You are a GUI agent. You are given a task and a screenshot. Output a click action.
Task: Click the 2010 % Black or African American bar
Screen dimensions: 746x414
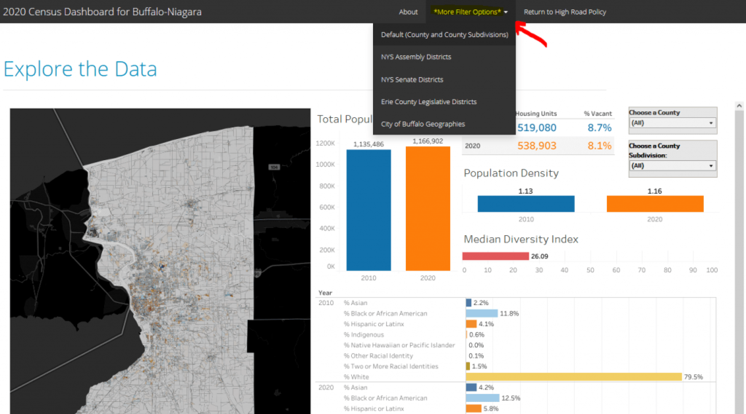tap(481, 313)
